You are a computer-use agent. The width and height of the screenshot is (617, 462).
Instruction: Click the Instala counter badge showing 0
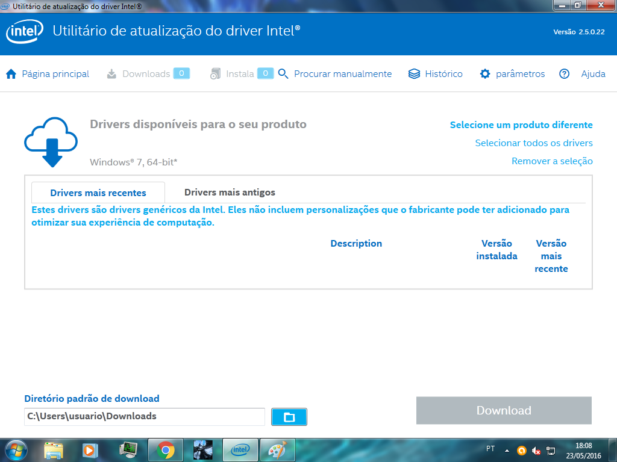click(266, 73)
